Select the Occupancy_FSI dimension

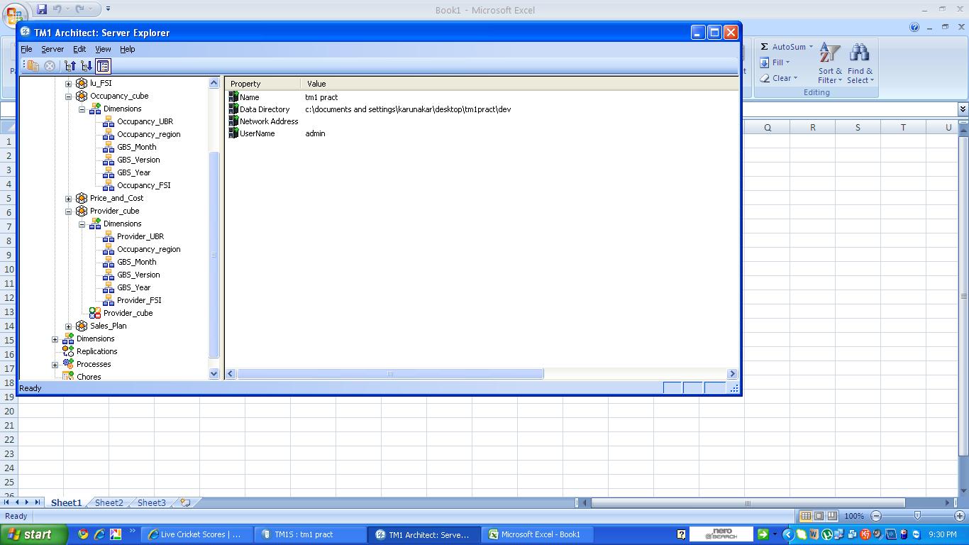[x=143, y=185]
